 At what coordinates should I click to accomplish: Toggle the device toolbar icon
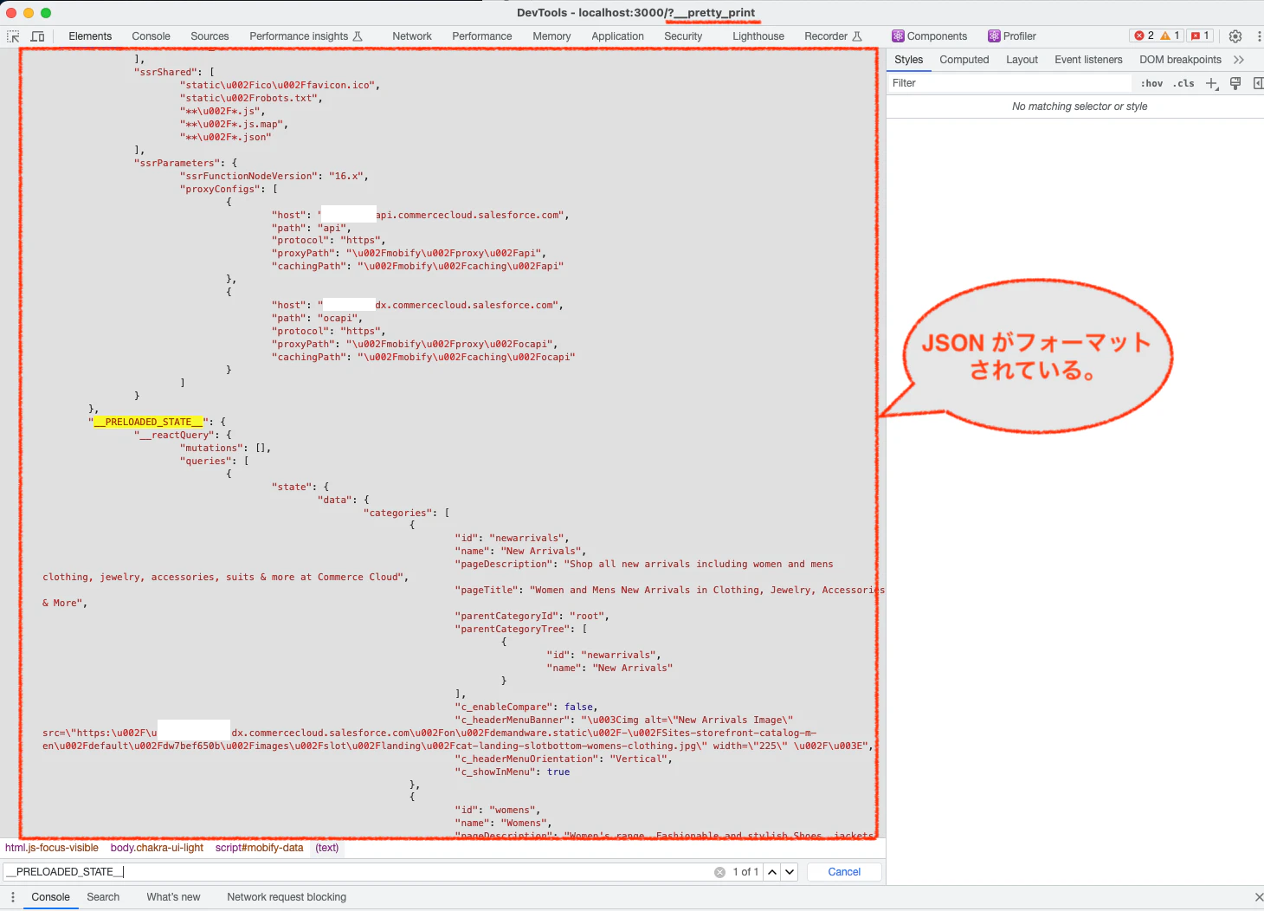[37, 36]
